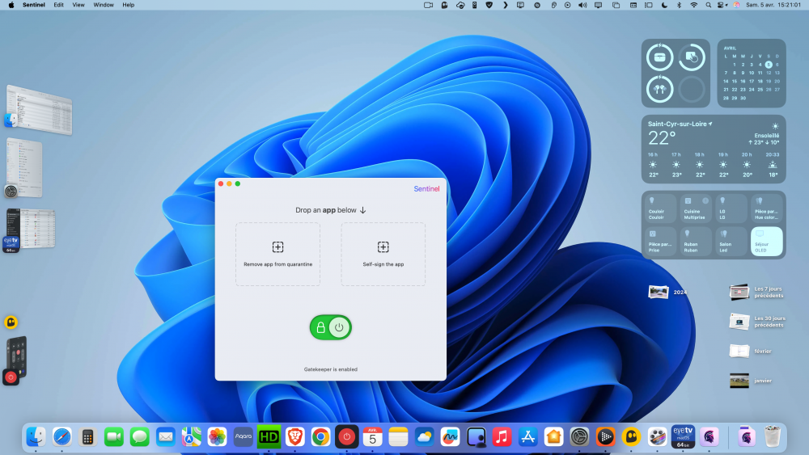Screen dimensions: 809x455
Task: Open the EyeTV app in the Dock
Action: [683, 437]
